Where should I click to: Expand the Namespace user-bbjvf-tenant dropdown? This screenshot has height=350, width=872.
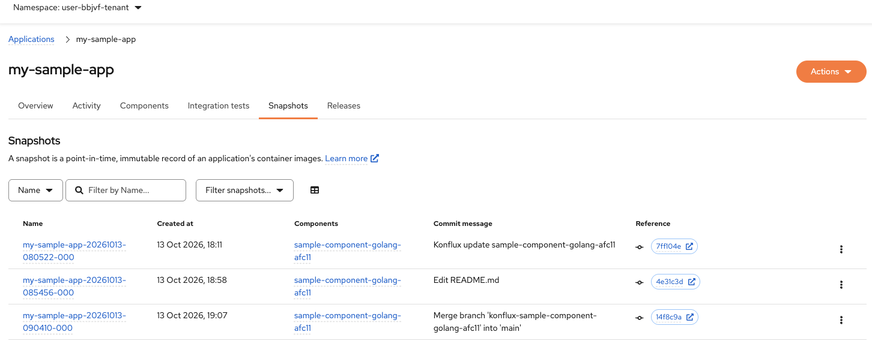pyautogui.click(x=78, y=8)
